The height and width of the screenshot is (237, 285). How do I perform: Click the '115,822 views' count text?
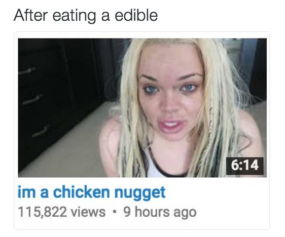pyautogui.click(x=62, y=212)
